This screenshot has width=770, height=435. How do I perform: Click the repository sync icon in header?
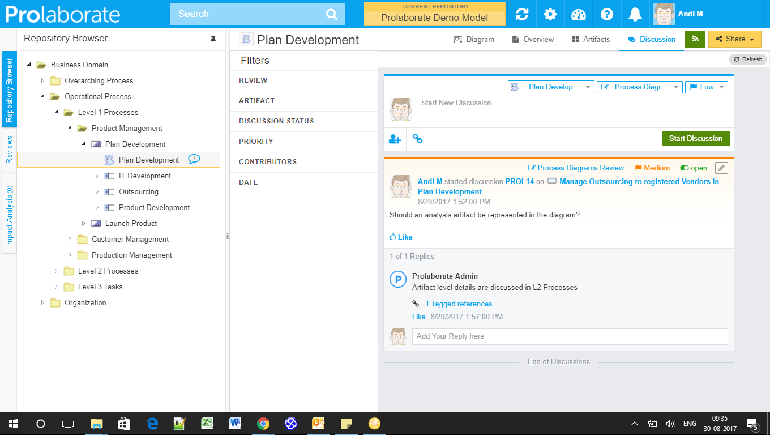tap(521, 14)
